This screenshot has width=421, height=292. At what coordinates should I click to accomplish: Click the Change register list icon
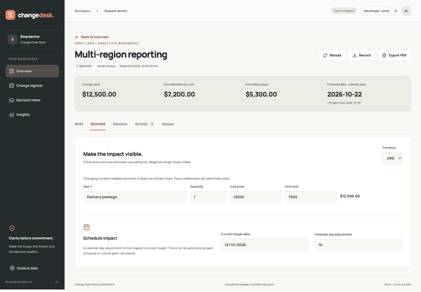coord(12,86)
